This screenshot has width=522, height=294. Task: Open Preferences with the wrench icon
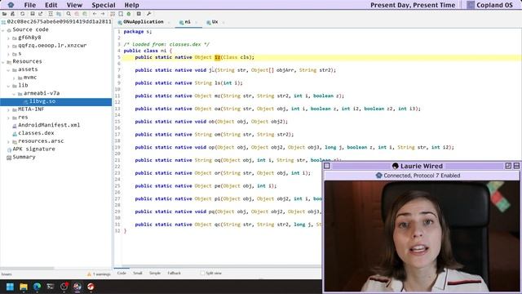pyautogui.click(x=148, y=14)
